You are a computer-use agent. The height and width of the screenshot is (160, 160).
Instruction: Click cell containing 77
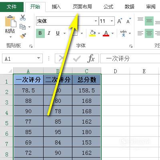(x=28, y=122)
